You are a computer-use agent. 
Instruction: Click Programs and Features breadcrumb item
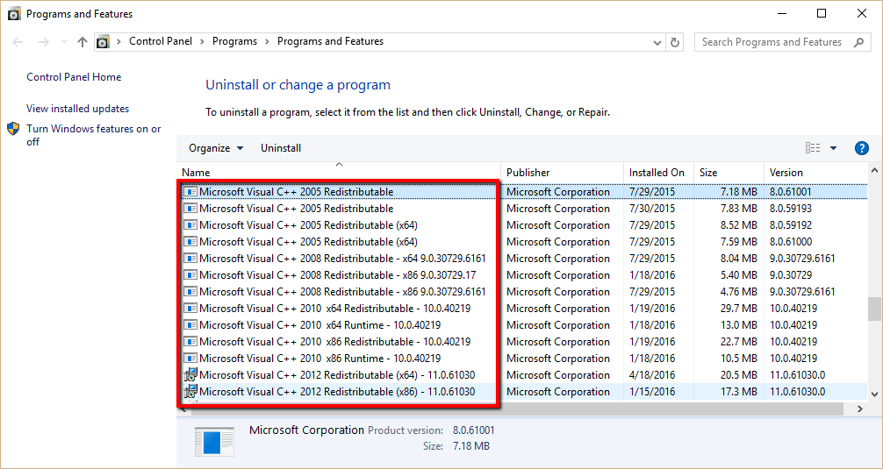tap(331, 41)
